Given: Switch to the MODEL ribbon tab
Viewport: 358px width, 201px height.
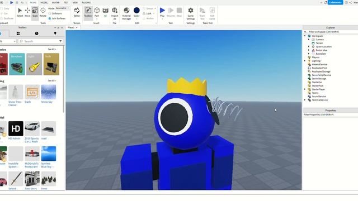Looking at the screenshot, I should click(44, 2).
